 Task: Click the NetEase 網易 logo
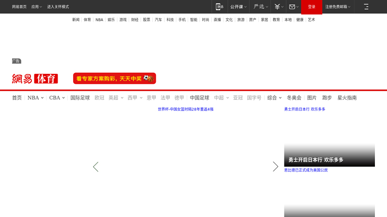tap(22, 79)
